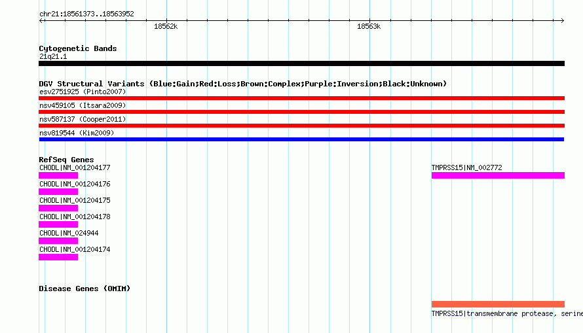Click the TMPRSS15|NM_002772 gene label
Screen dimensions: 583x333
tap(466, 167)
